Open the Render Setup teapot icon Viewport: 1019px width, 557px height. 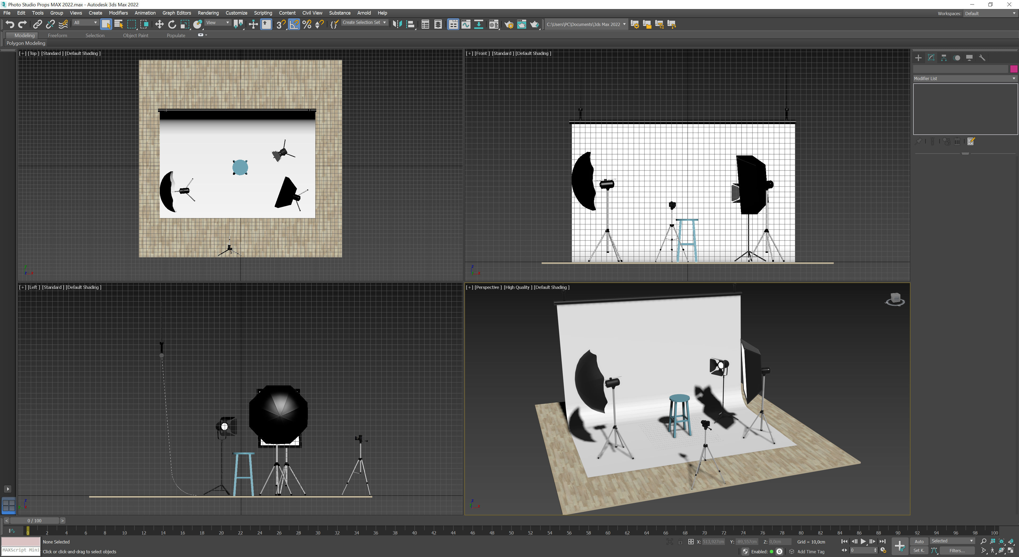click(509, 24)
